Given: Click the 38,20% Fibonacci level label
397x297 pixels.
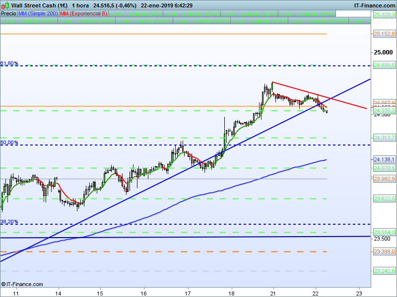Looking at the screenshot, I should 9,222.
